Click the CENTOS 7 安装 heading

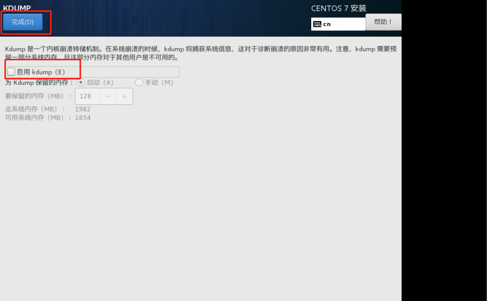339,8
